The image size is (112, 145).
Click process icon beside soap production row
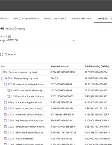(5, 108)
